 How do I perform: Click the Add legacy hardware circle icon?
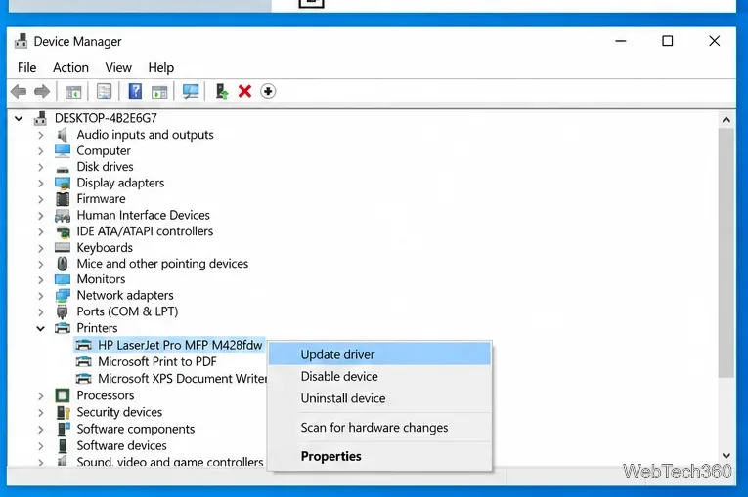coord(268,91)
